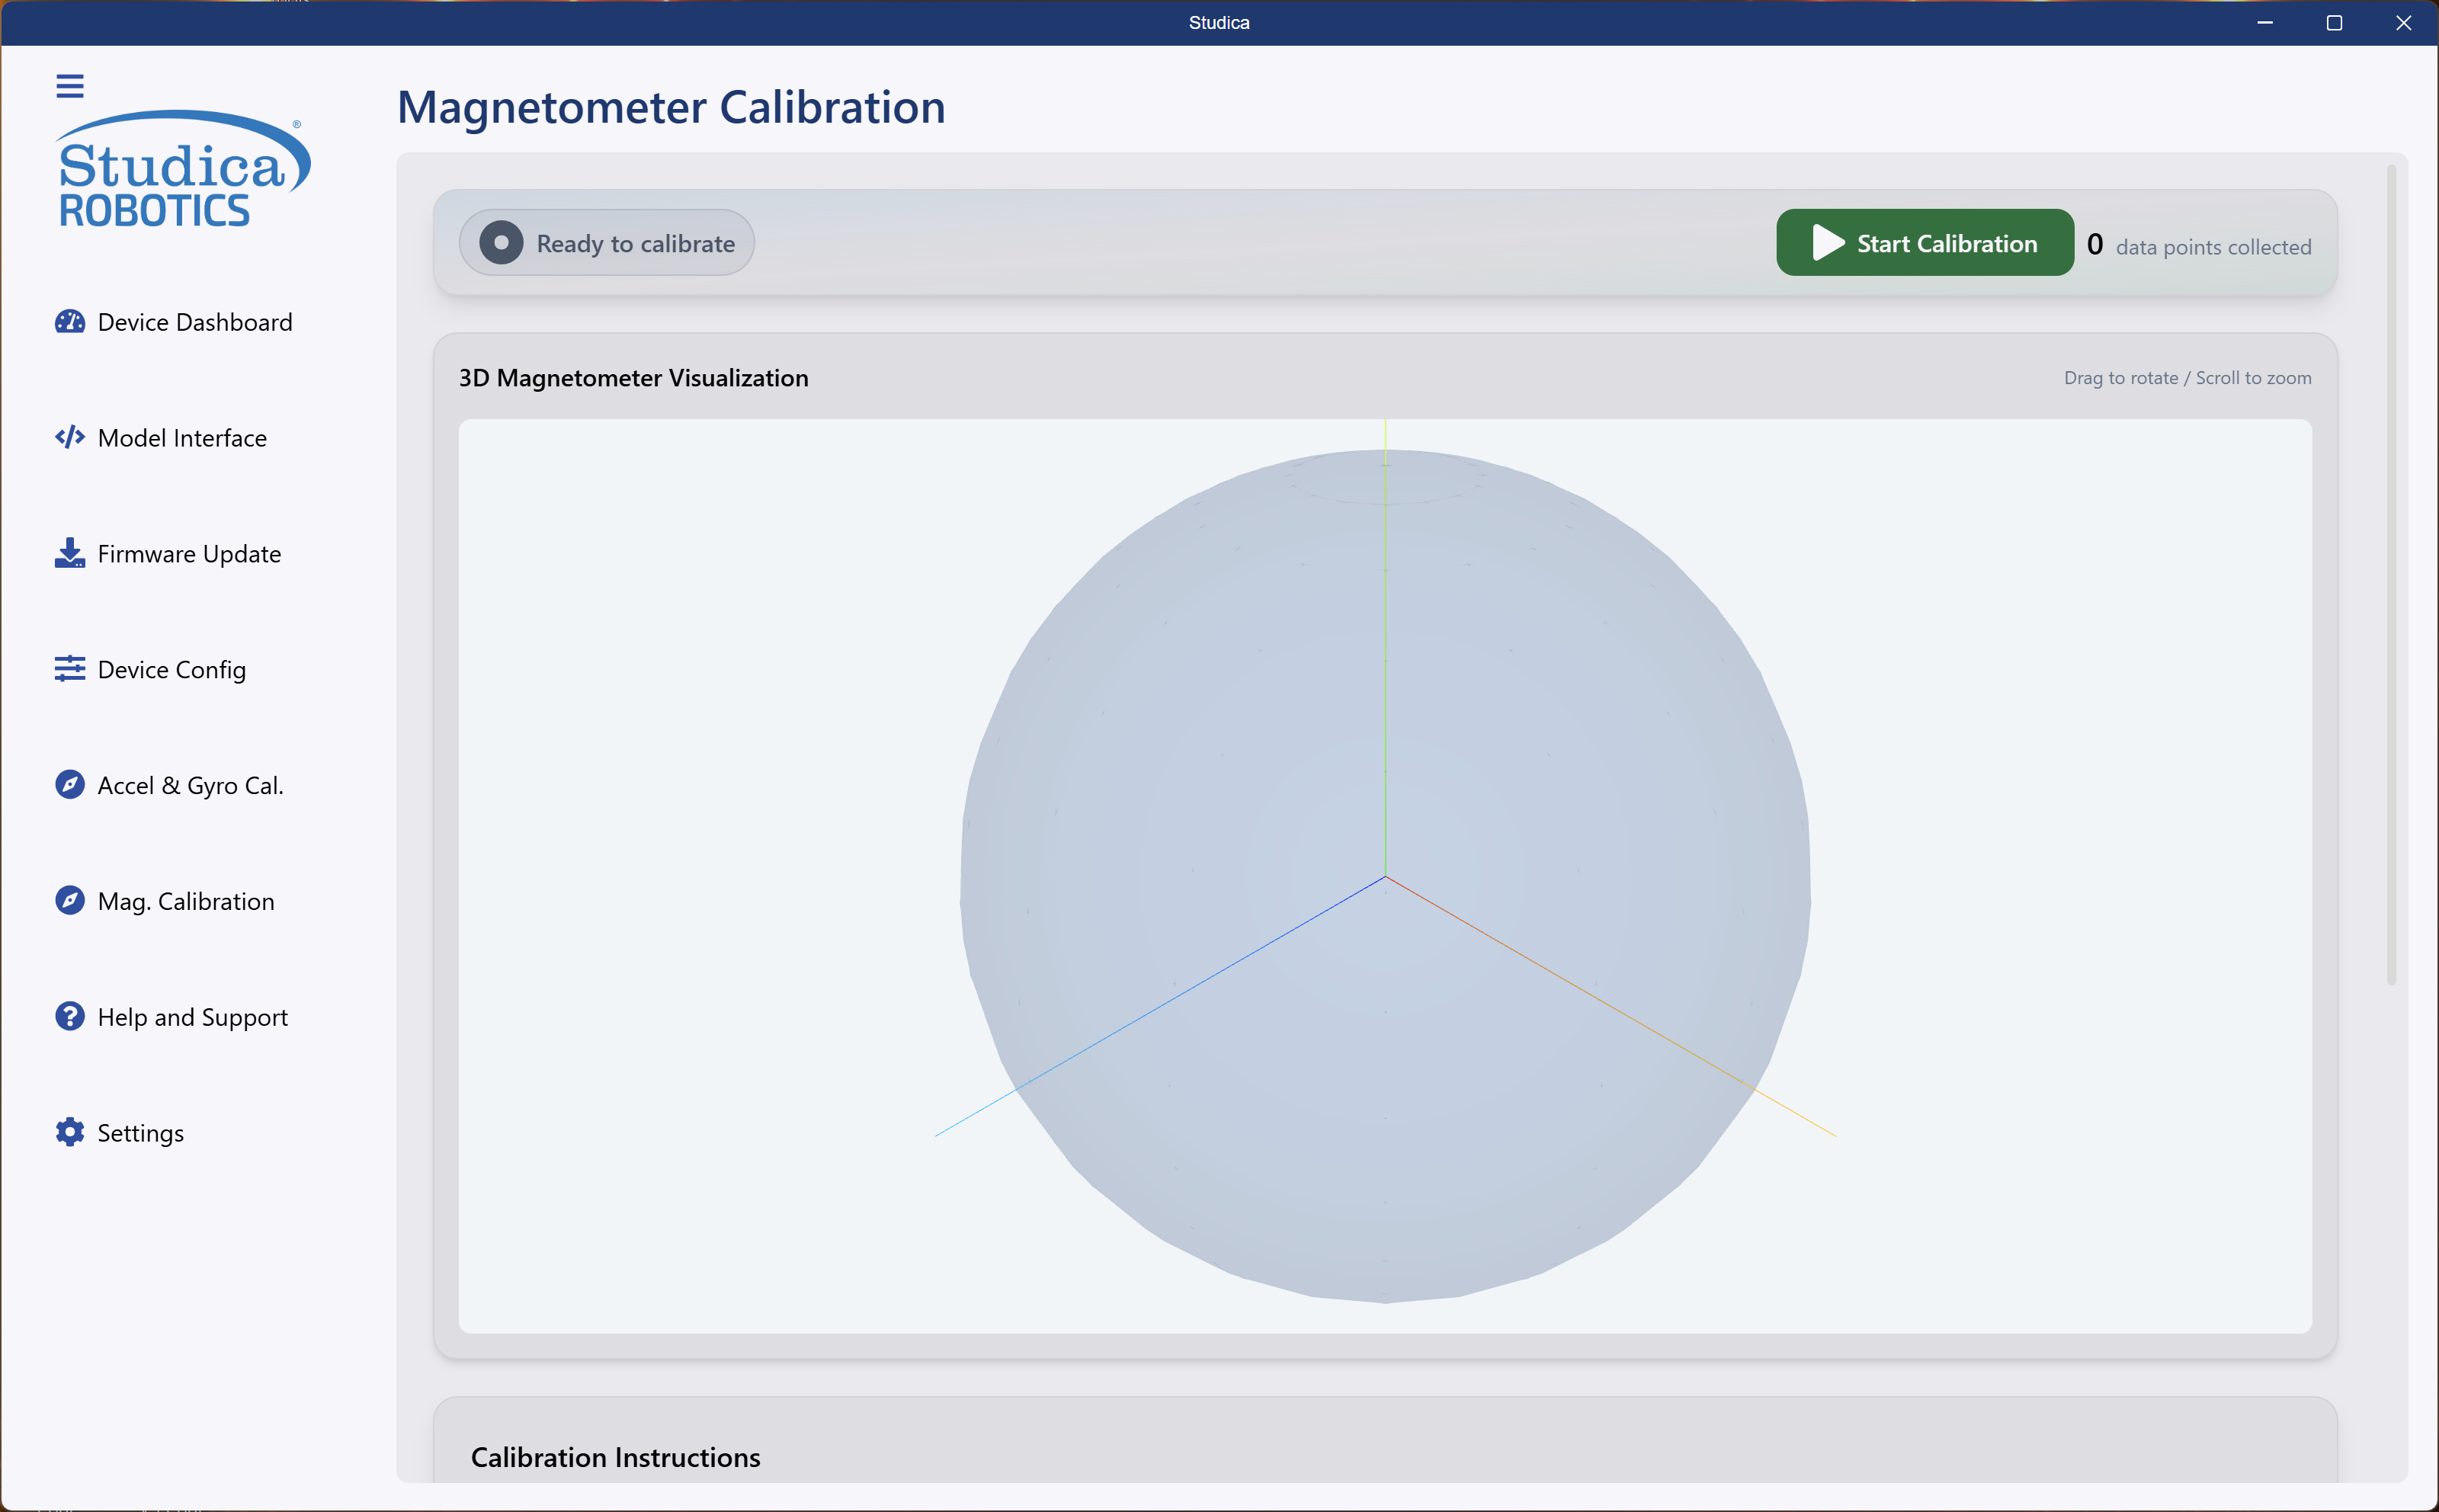2439x1512 pixels.
Task: Select the Accel & Gyro Cal. compass icon
Action: point(70,785)
